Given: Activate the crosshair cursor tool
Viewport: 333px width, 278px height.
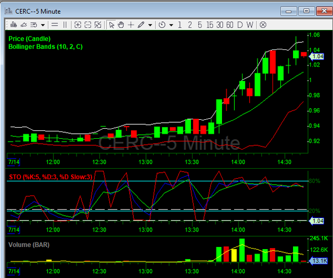Looking at the screenshot, I should [x=131, y=24].
